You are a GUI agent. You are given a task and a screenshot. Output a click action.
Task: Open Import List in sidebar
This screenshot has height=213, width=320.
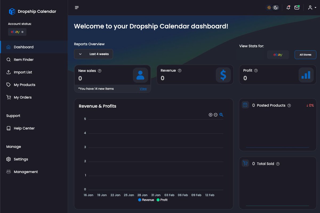(34, 72)
